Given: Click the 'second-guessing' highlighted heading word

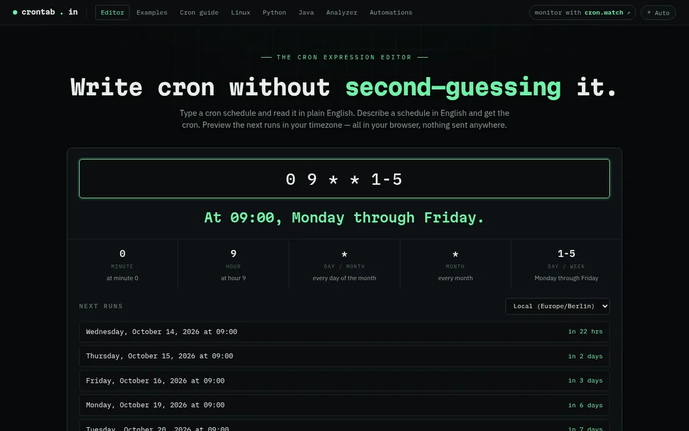Looking at the screenshot, I should (453, 88).
